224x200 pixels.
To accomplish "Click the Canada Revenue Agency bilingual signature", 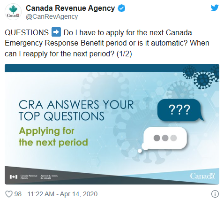I will (x=34, y=177).
